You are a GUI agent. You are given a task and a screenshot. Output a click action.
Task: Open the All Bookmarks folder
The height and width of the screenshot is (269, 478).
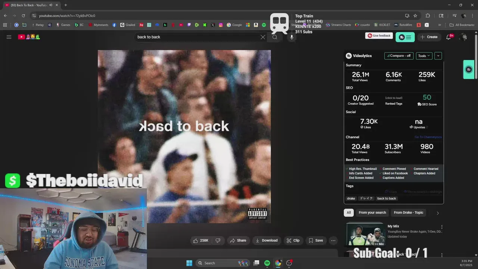coord(462,25)
